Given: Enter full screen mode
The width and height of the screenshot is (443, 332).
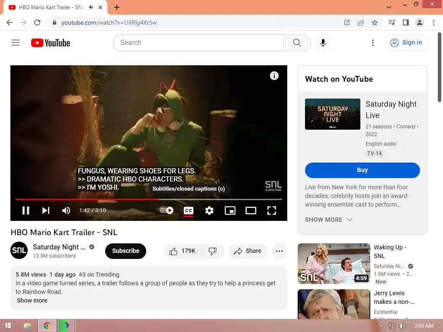Looking at the screenshot, I should pyautogui.click(x=272, y=211).
